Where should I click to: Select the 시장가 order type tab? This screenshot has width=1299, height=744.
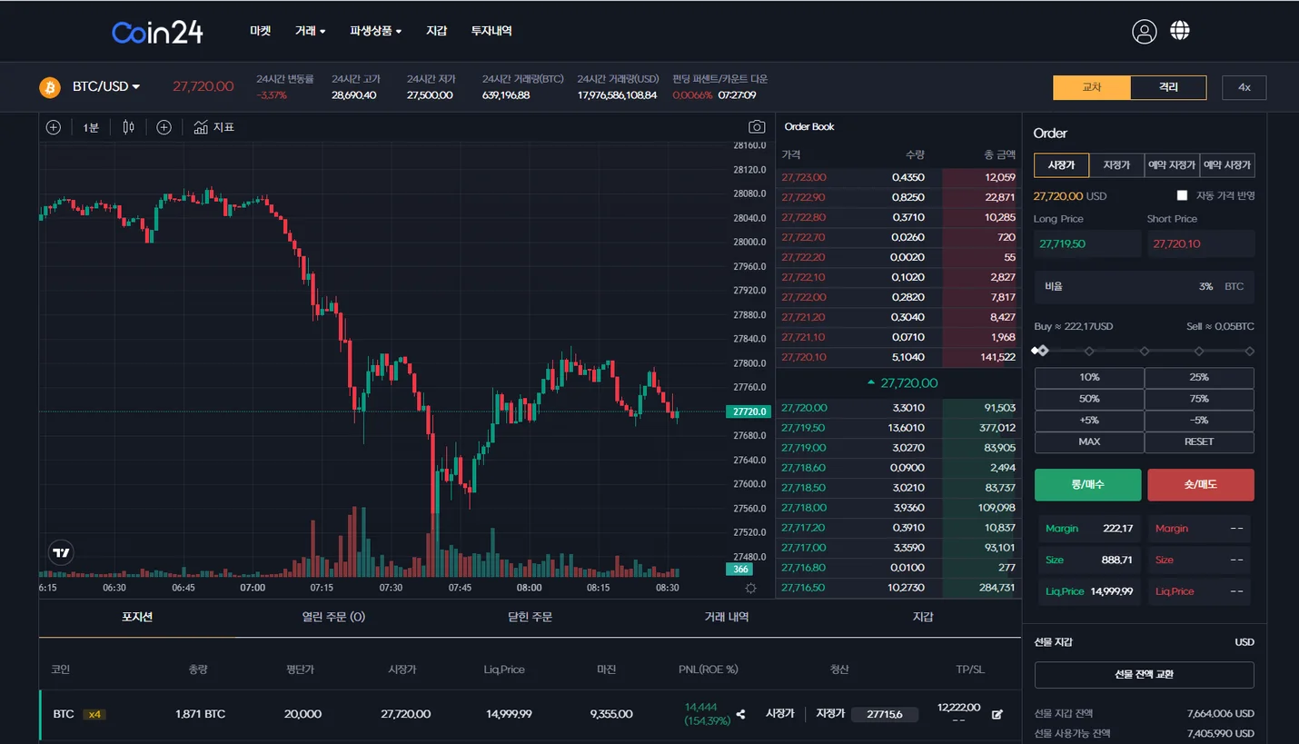click(1061, 164)
